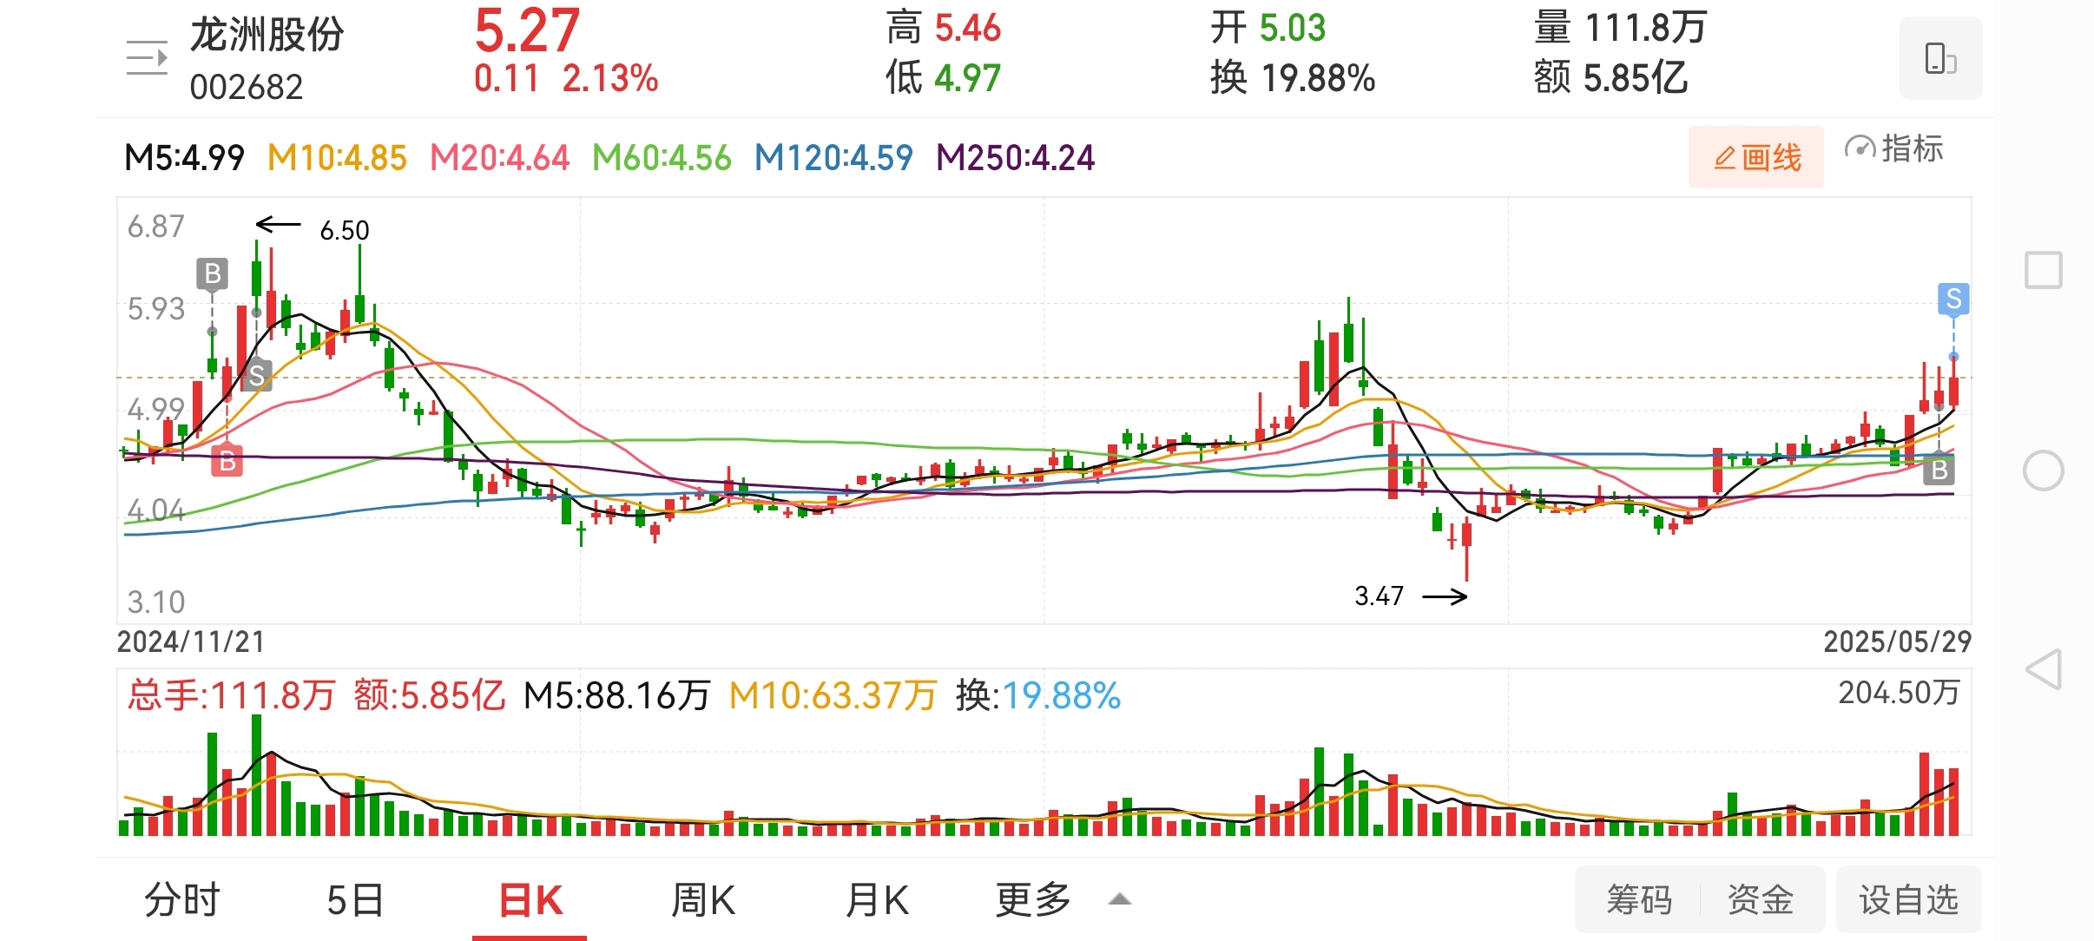This screenshot has height=941, width=2094.
Task: Toggle 筹码 chip distribution view
Action: 1638,899
